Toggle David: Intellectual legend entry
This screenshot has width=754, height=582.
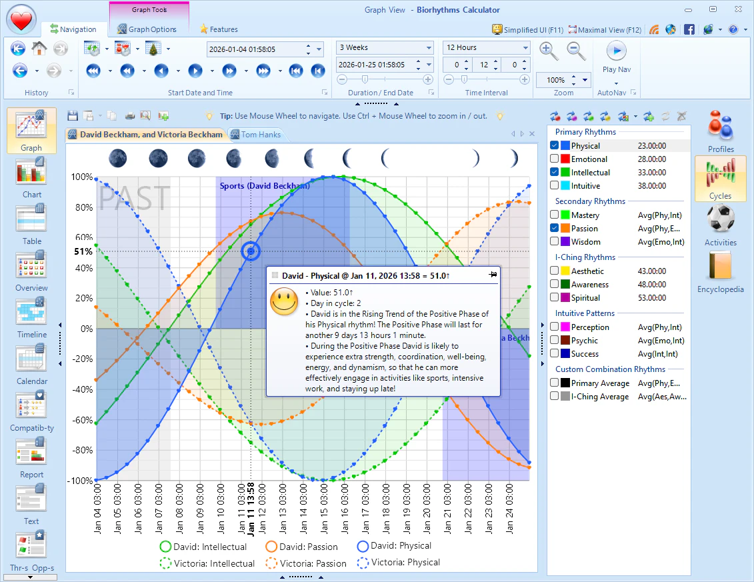[203, 547]
